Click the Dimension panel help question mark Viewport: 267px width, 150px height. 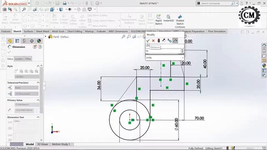[x=40, y=47]
